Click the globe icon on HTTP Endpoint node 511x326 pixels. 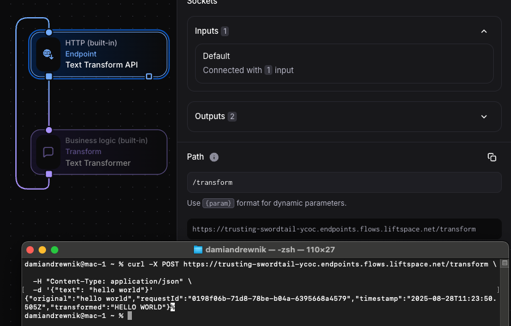pos(48,54)
